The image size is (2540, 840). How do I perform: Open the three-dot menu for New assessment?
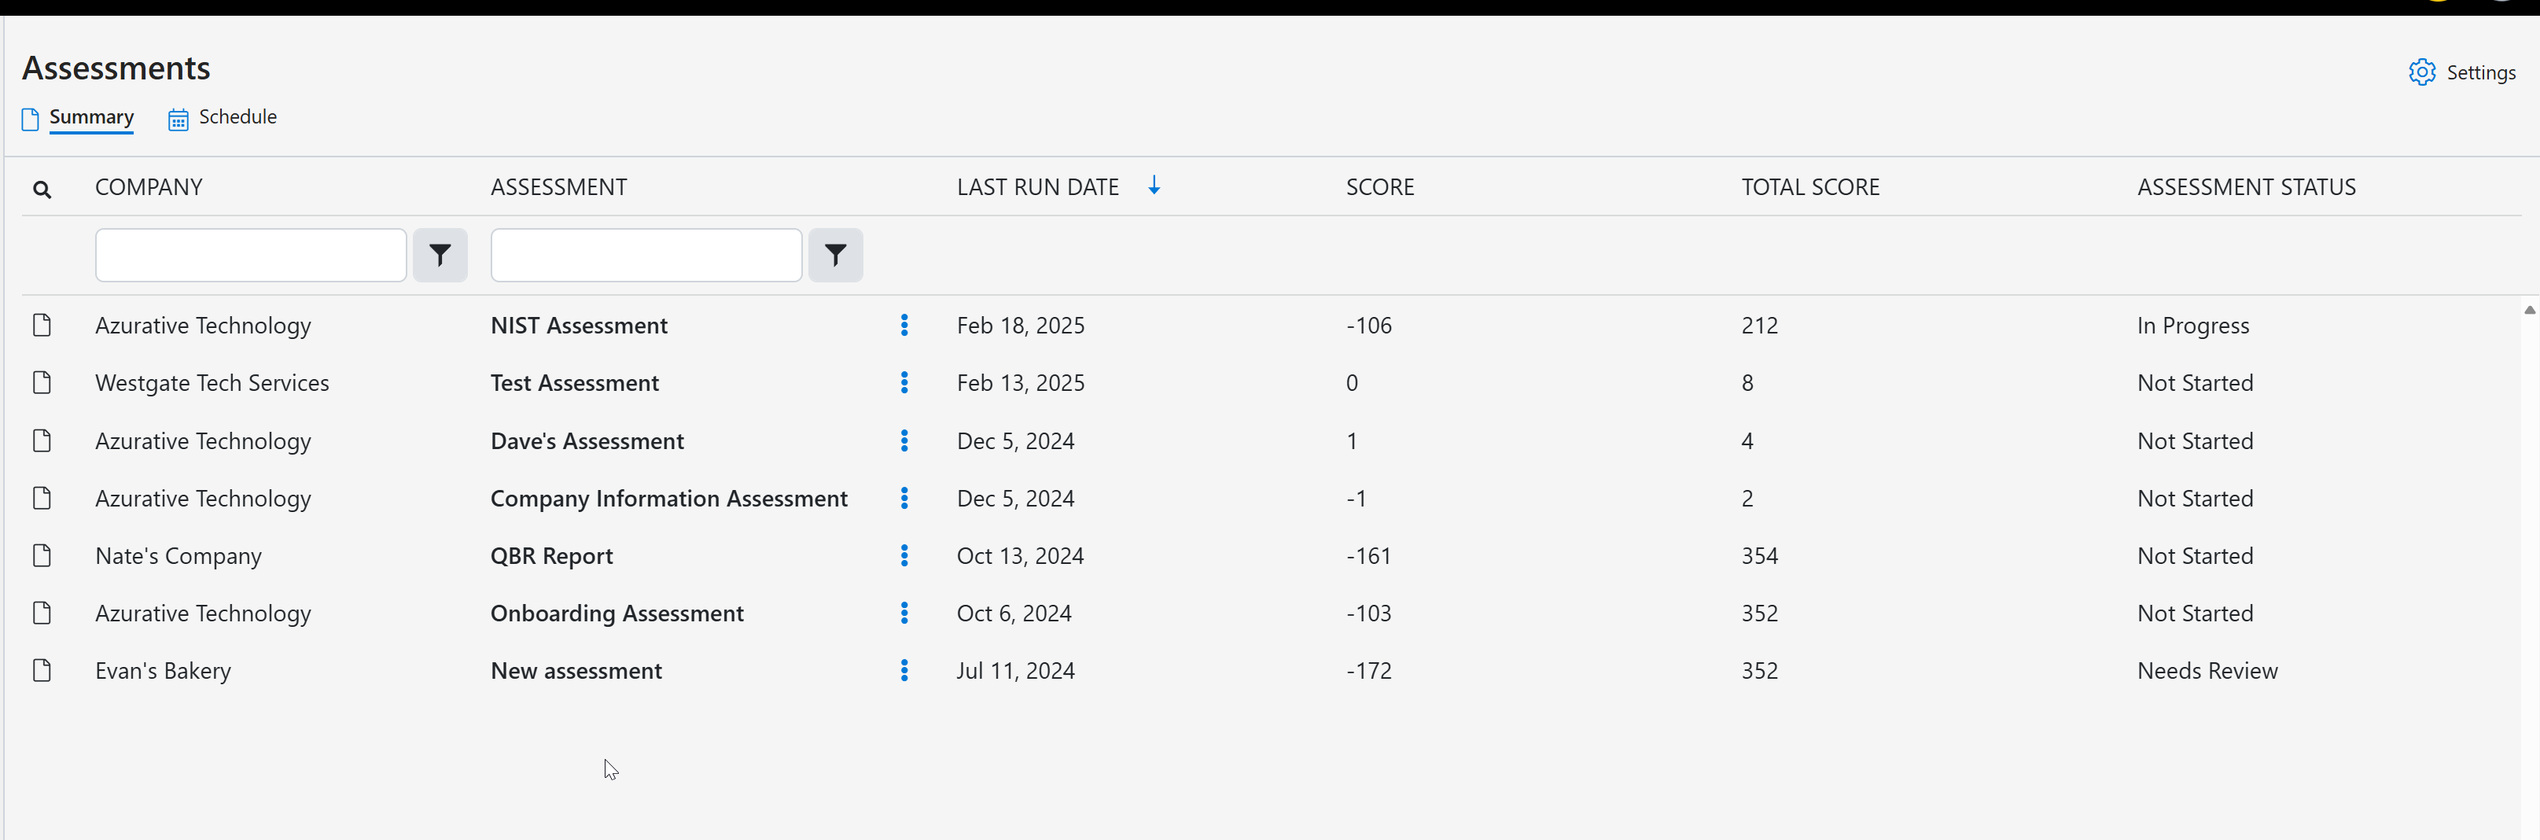click(x=904, y=670)
